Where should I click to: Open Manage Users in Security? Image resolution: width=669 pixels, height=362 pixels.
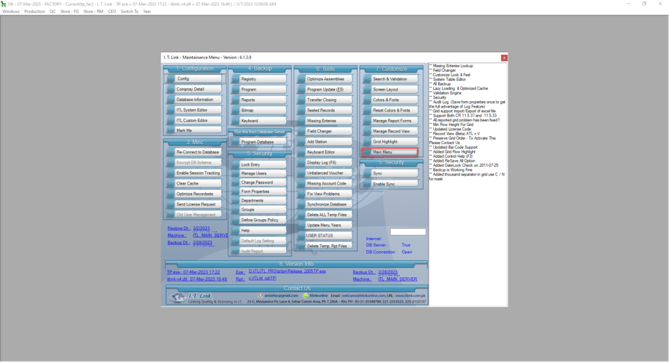point(259,173)
